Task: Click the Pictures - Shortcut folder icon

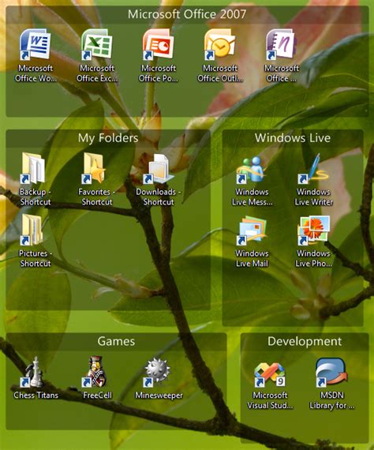Action: [32, 230]
